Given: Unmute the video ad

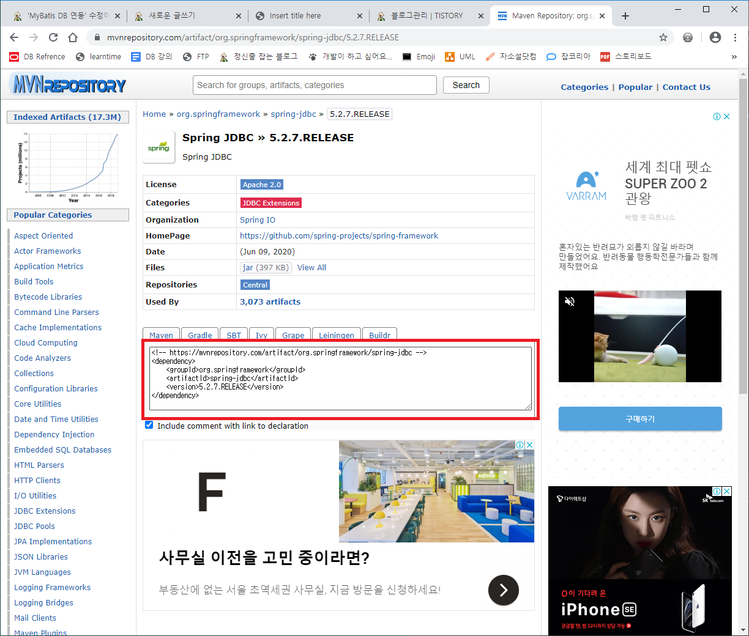Looking at the screenshot, I should click(570, 301).
